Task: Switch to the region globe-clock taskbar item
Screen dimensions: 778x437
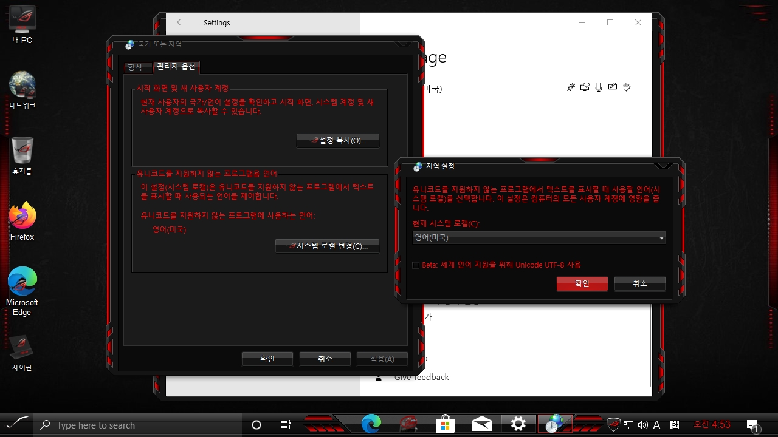Action: click(x=555, y=424)
